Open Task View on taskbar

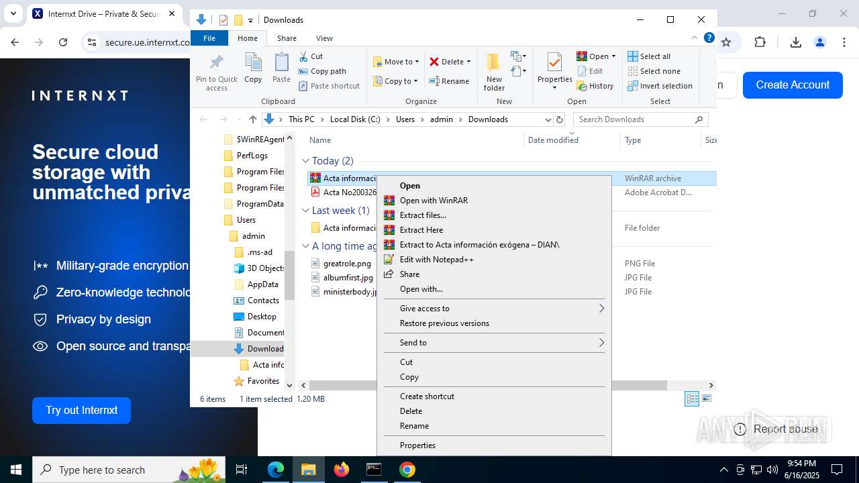click(242, 470)
